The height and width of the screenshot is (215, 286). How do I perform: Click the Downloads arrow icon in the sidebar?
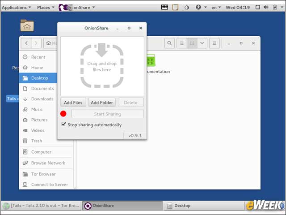[x=25, y=99]
